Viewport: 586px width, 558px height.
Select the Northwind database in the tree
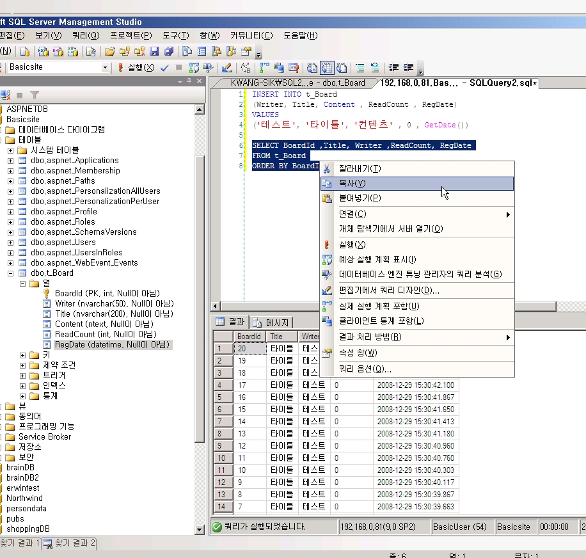click(25, 498)
